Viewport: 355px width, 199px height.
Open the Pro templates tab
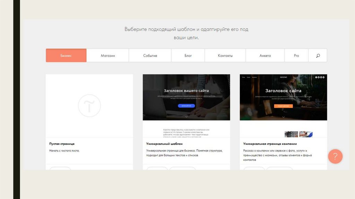pyautogui.click(x=296, y=55)
